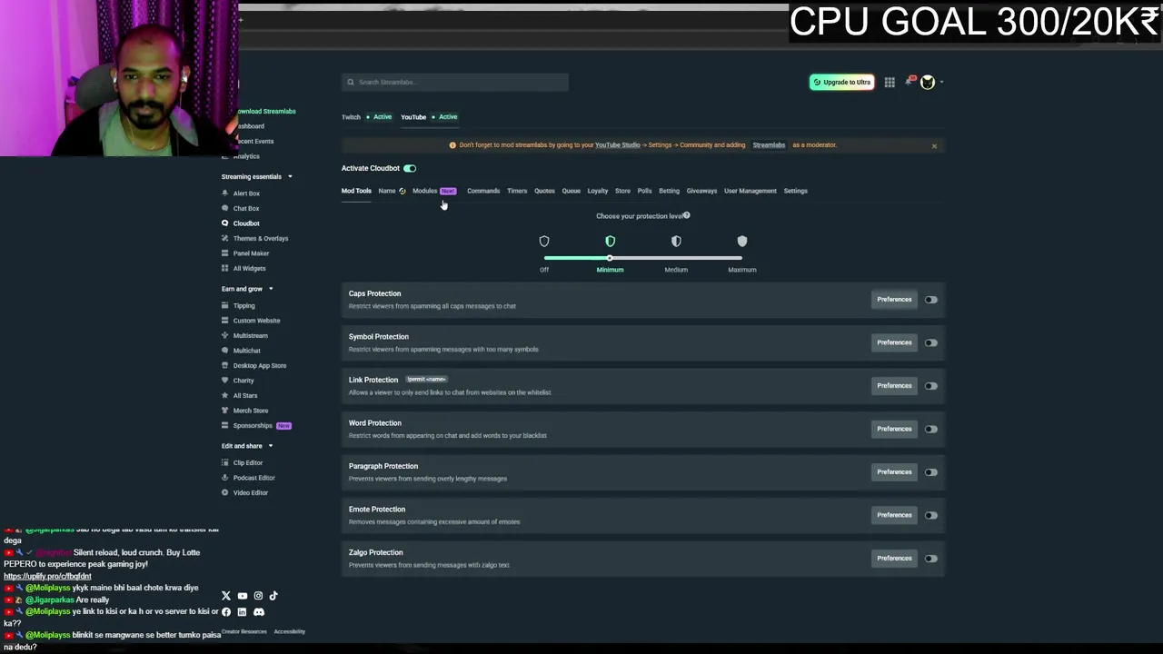Collapse the Earn and grow section
1163x654 pixels.
(271, 289)
